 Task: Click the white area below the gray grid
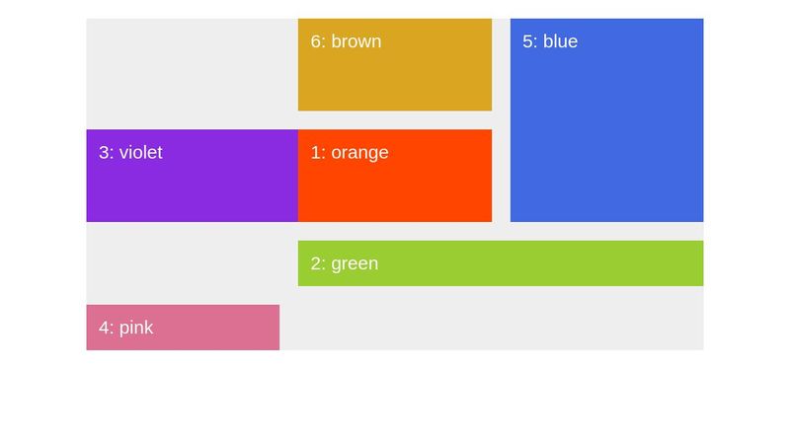tap(395, 397)
